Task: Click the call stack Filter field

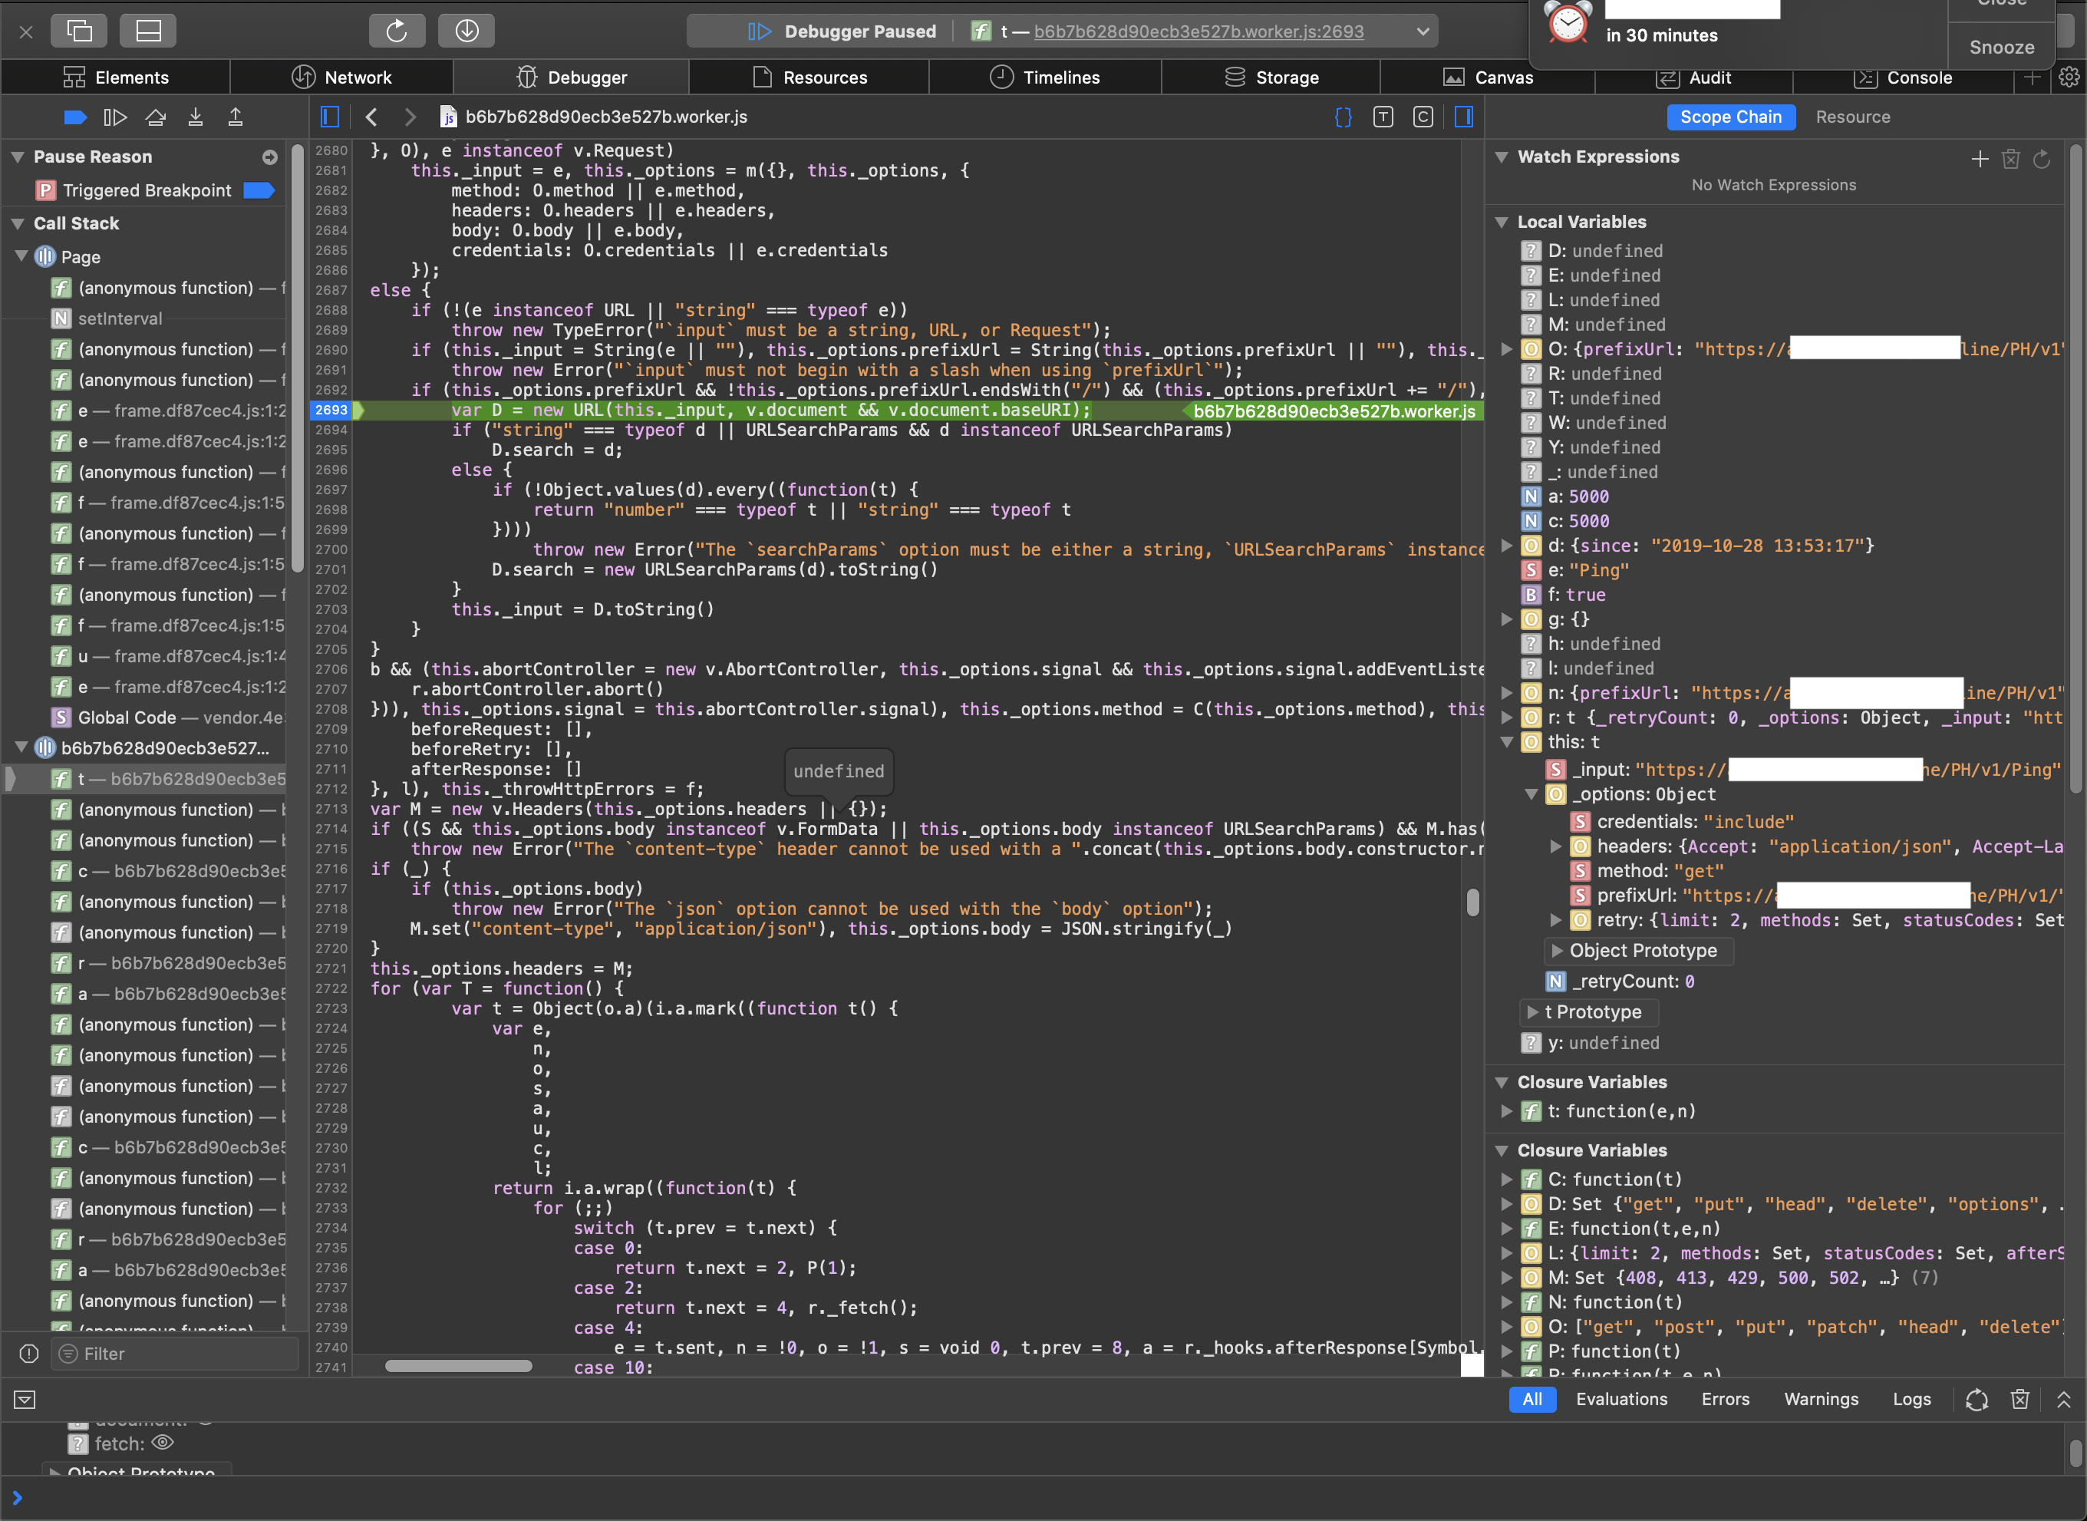Action: (x=175, y=1354)
